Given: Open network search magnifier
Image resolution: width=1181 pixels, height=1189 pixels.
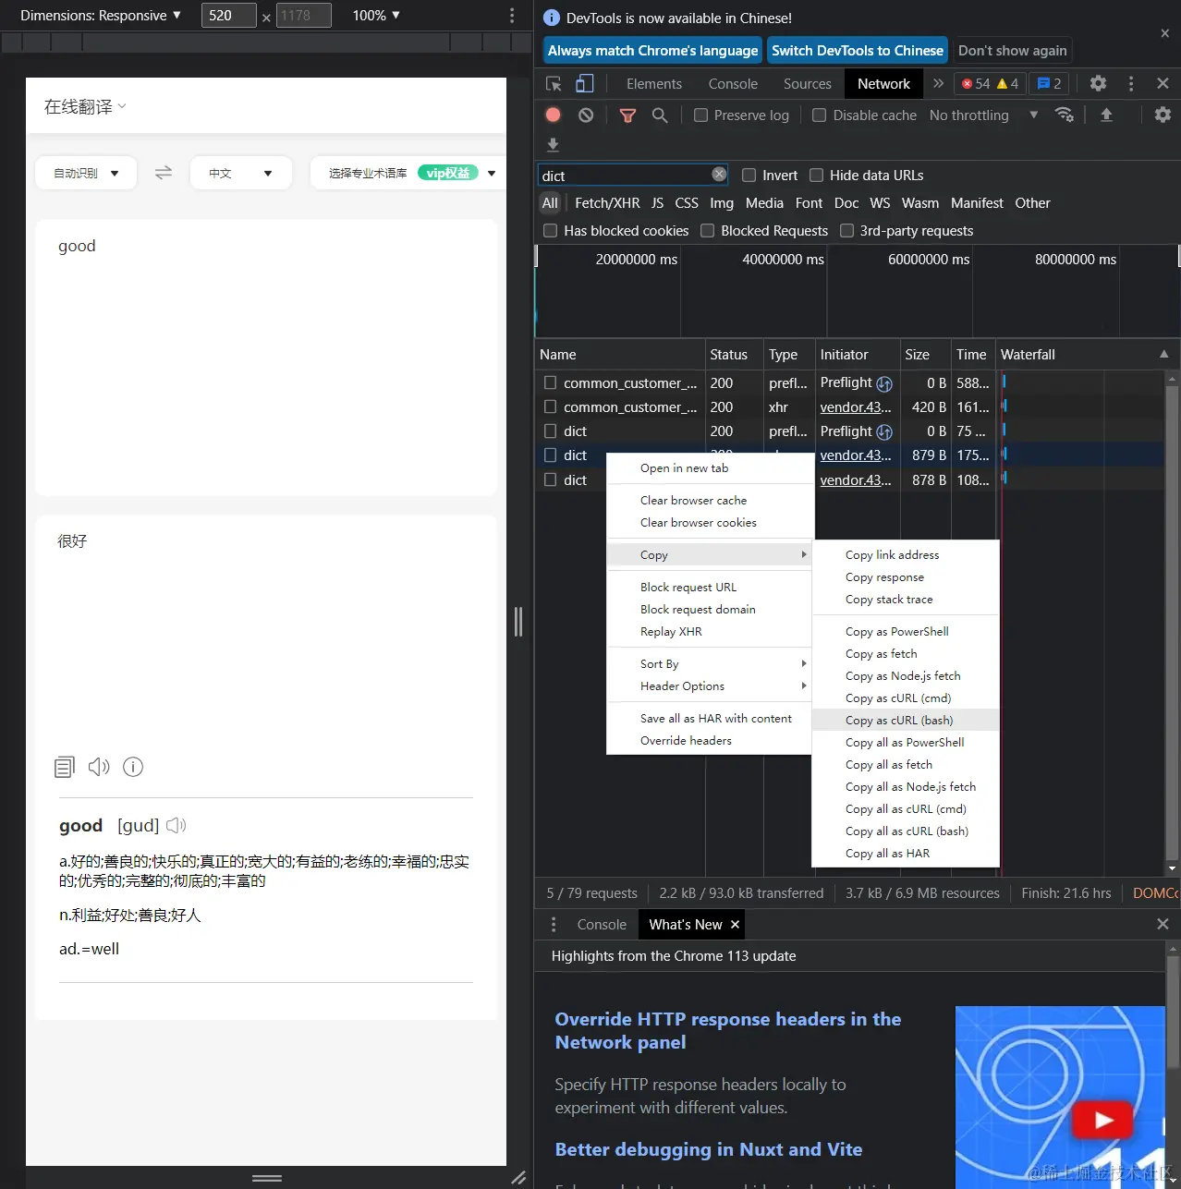Looking at the screenshot, I should pyautogui.click(x=660, y=115).
